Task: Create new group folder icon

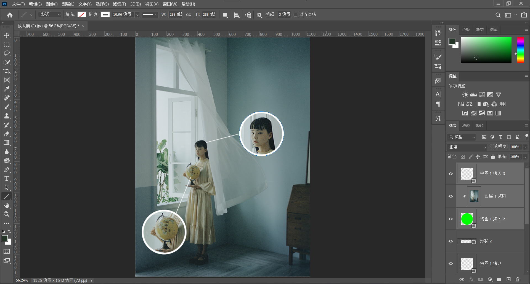Action: coord(499,279)
